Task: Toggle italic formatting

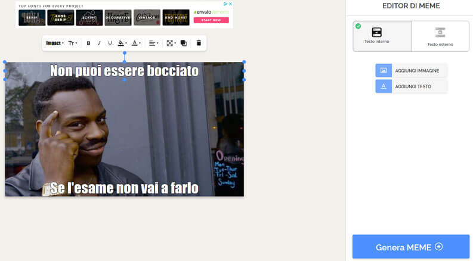Action: [x=99, y=43]
